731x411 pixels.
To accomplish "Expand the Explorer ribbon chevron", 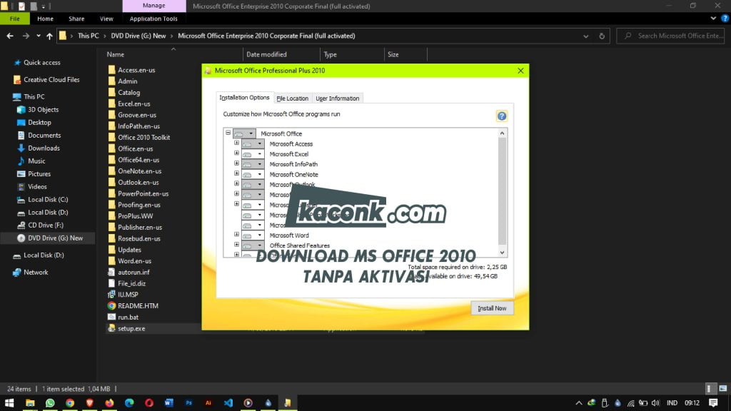I will (x=713, y=19).
